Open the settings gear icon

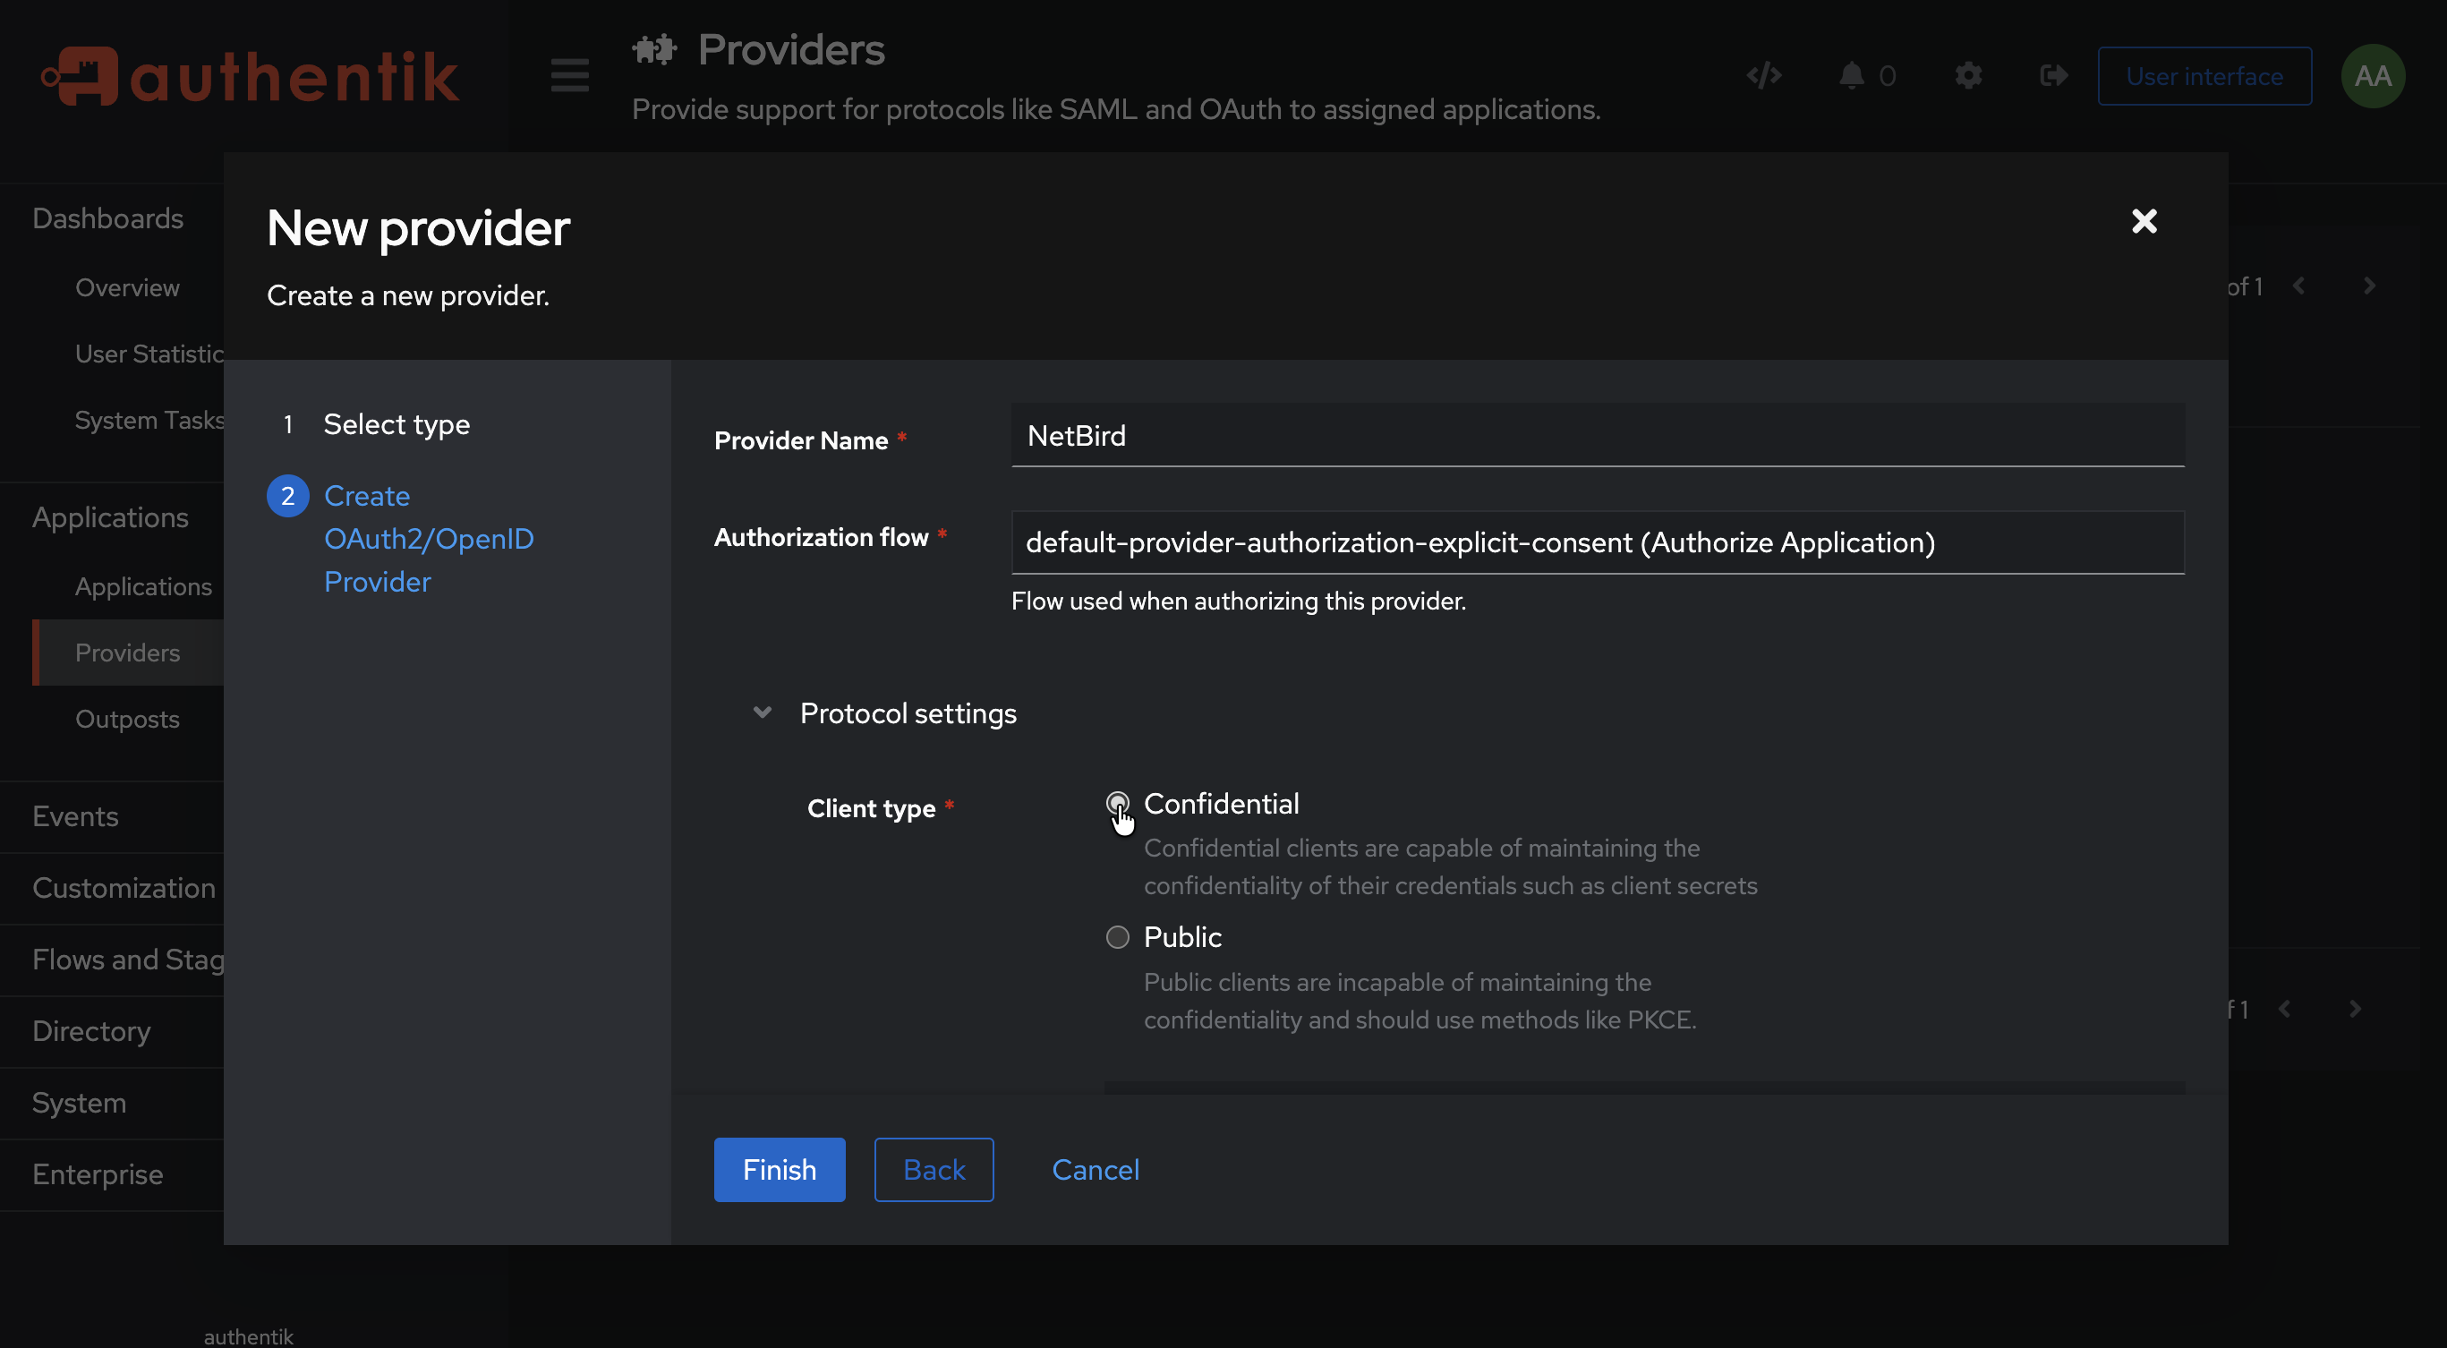pyautogui.click(x=1968, y=76)
